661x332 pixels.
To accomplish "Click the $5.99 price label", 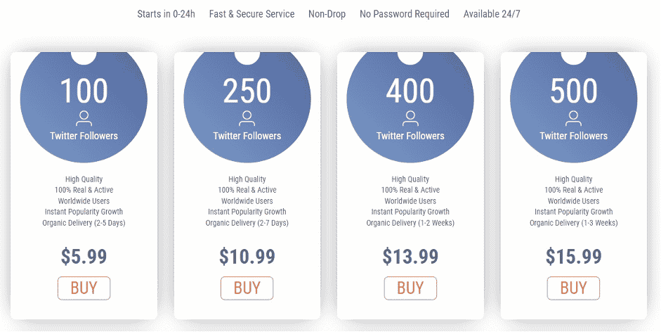I will (84, 256).
